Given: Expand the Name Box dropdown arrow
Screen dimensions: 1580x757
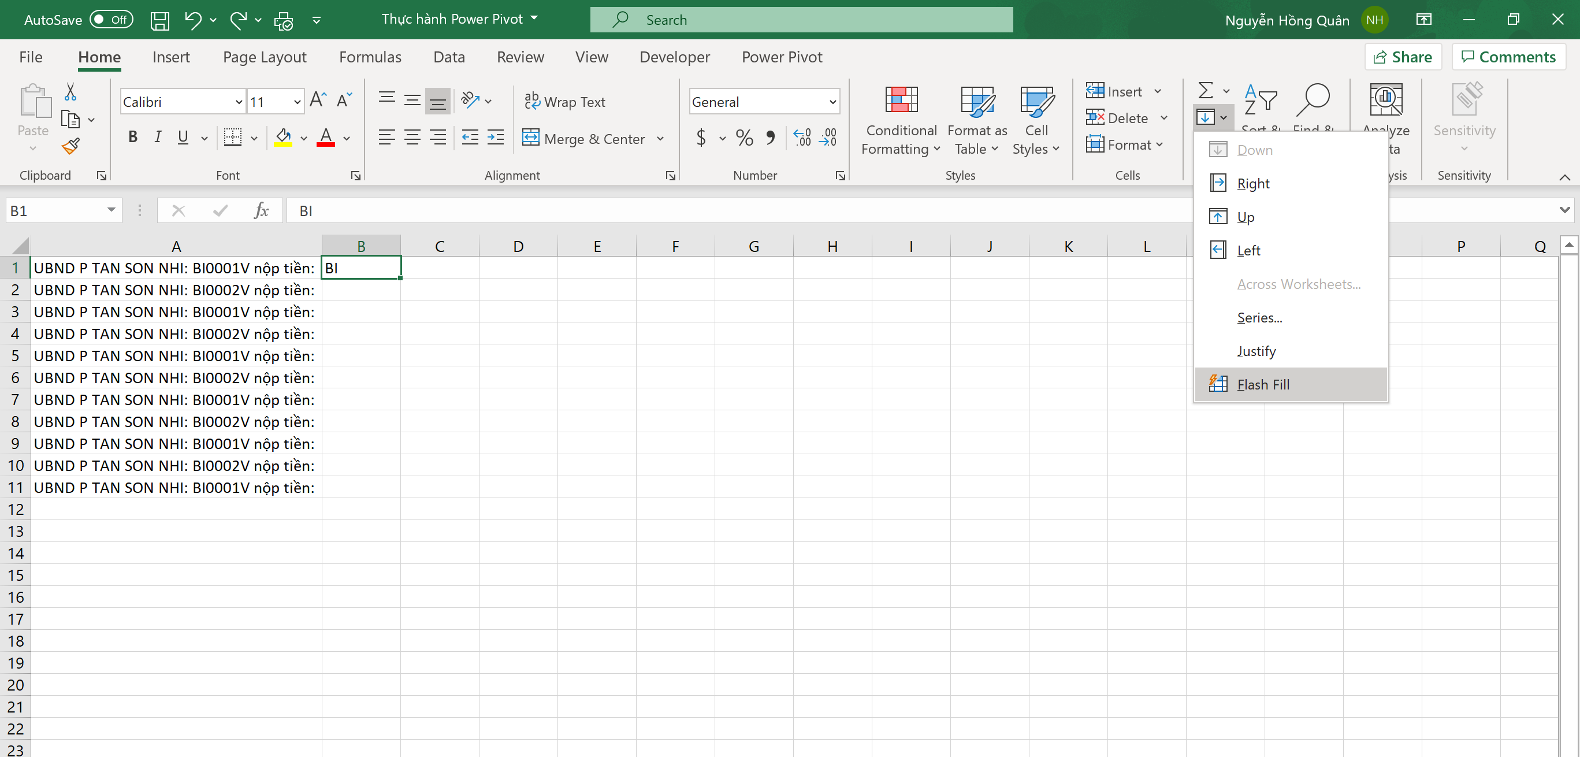Looking at the screenshot, I should pyautogui.click(x=111, y=210).
